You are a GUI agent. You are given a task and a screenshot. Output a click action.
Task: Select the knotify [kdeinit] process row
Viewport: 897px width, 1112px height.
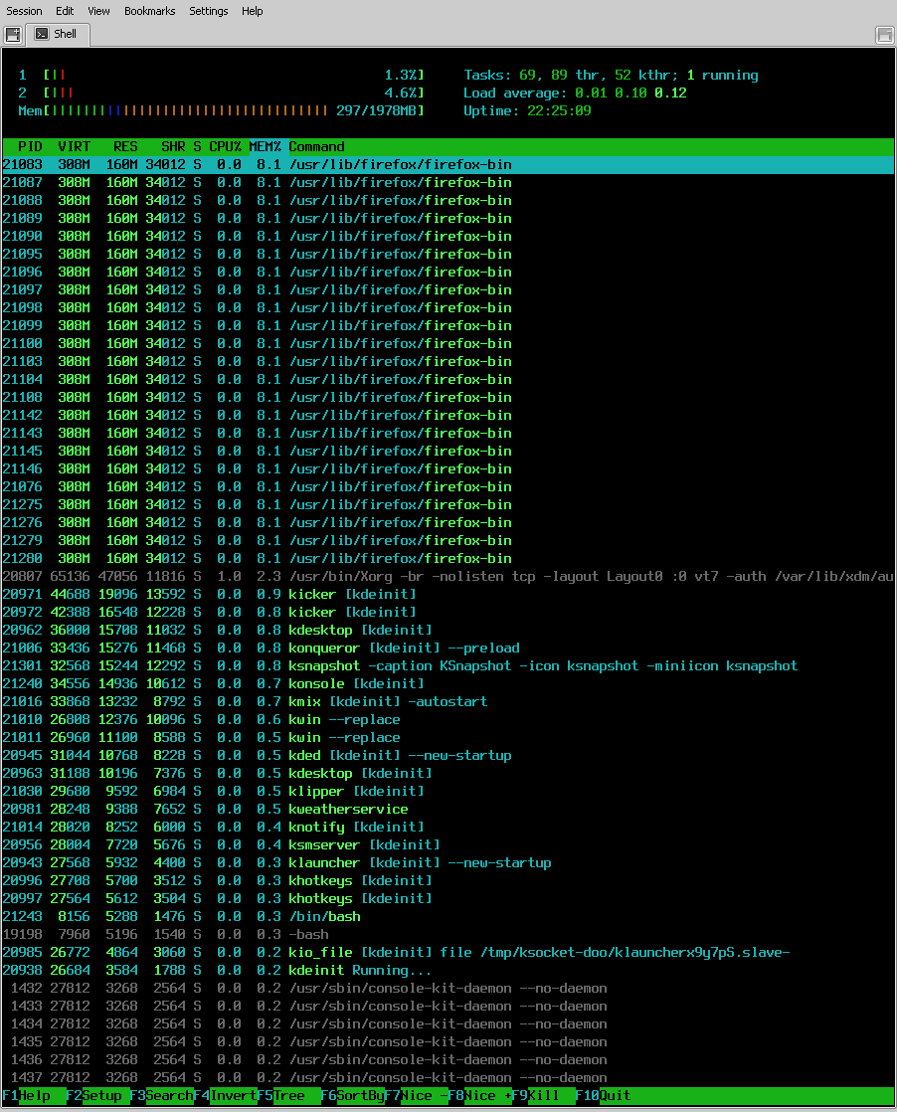point(448,827)
